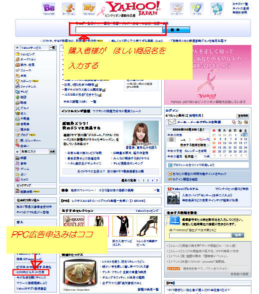Image resolution: width=259 pixels, height=294 pixels.
Task: Open the Yahoo! Premium heading link
Action: click(x=185, y=189)
